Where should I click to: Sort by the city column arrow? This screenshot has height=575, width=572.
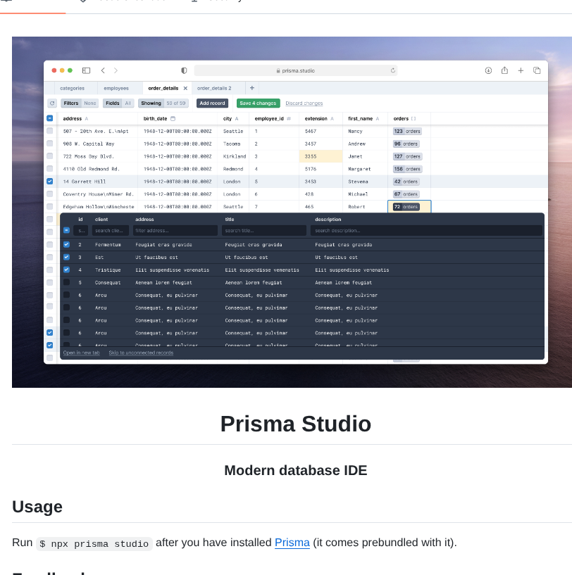point(236,118)
